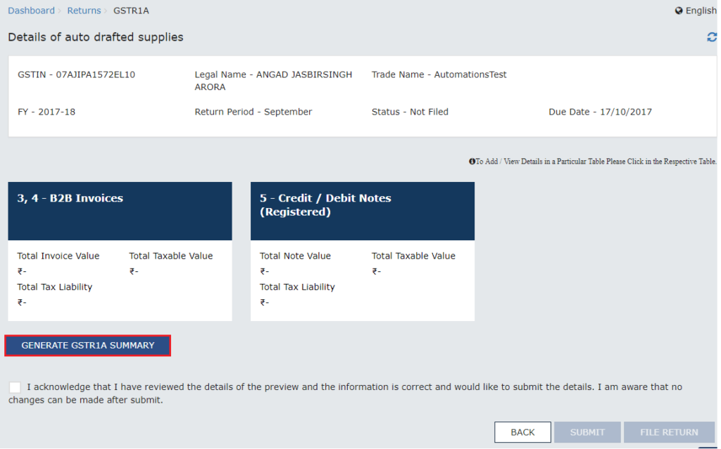
Task: Navigate to Returns from the breadcrumb
Action: point(84,10)
